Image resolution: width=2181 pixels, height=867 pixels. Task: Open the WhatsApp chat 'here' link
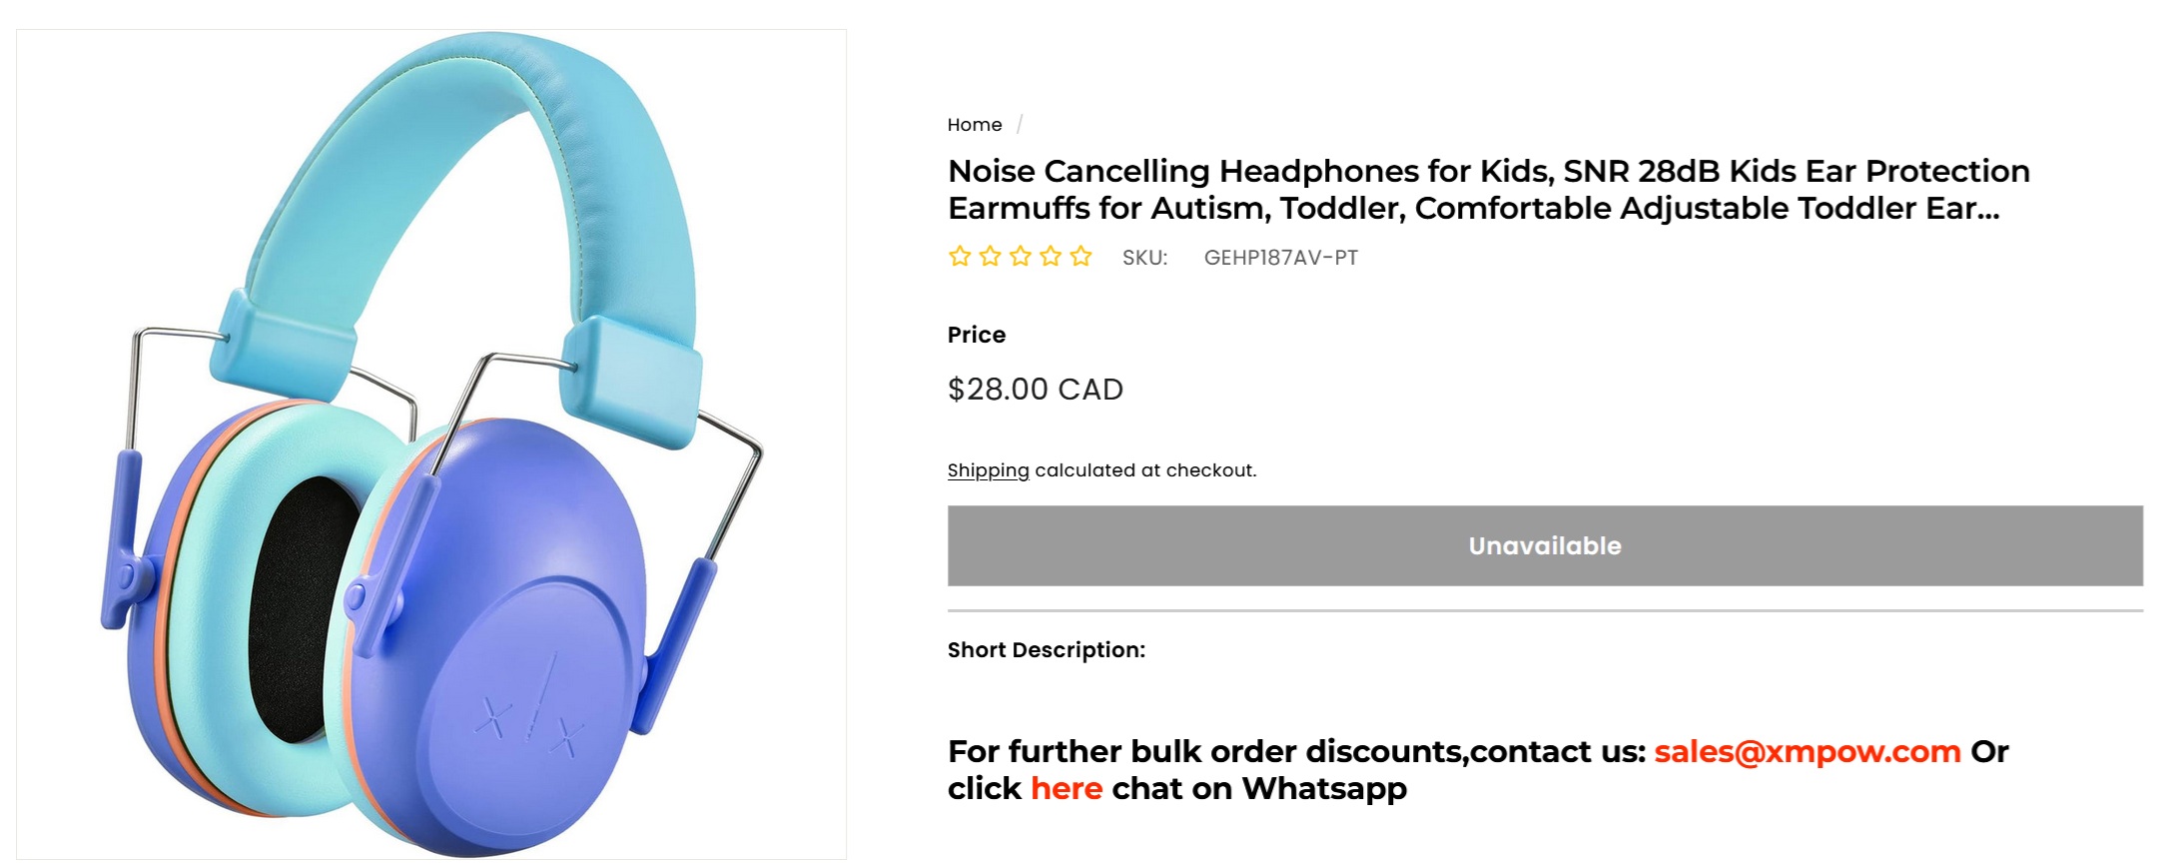click(1066, 789)
